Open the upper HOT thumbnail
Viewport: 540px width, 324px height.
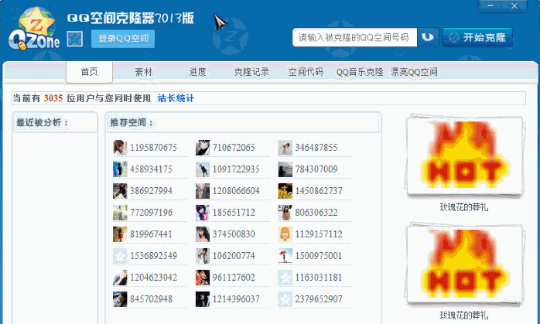click(x=465, y=157)
